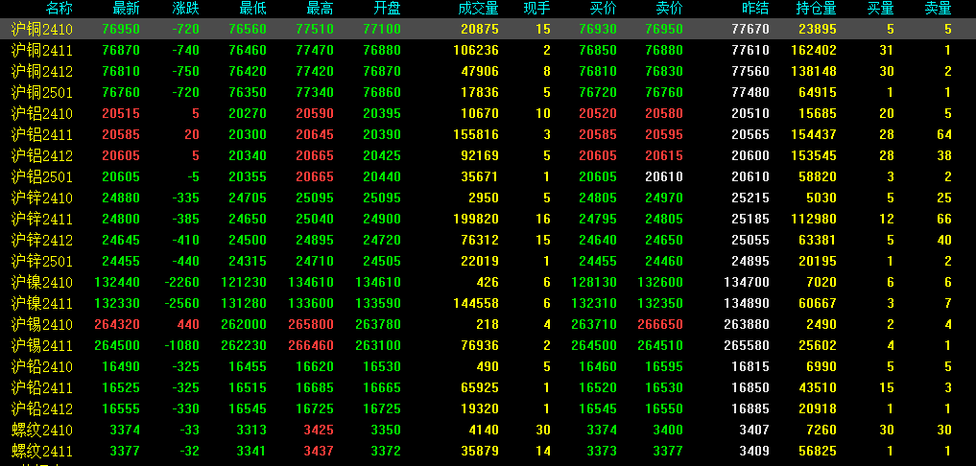
Task: Select the 螺纹2411 contract name
Action: coord(41,451)
